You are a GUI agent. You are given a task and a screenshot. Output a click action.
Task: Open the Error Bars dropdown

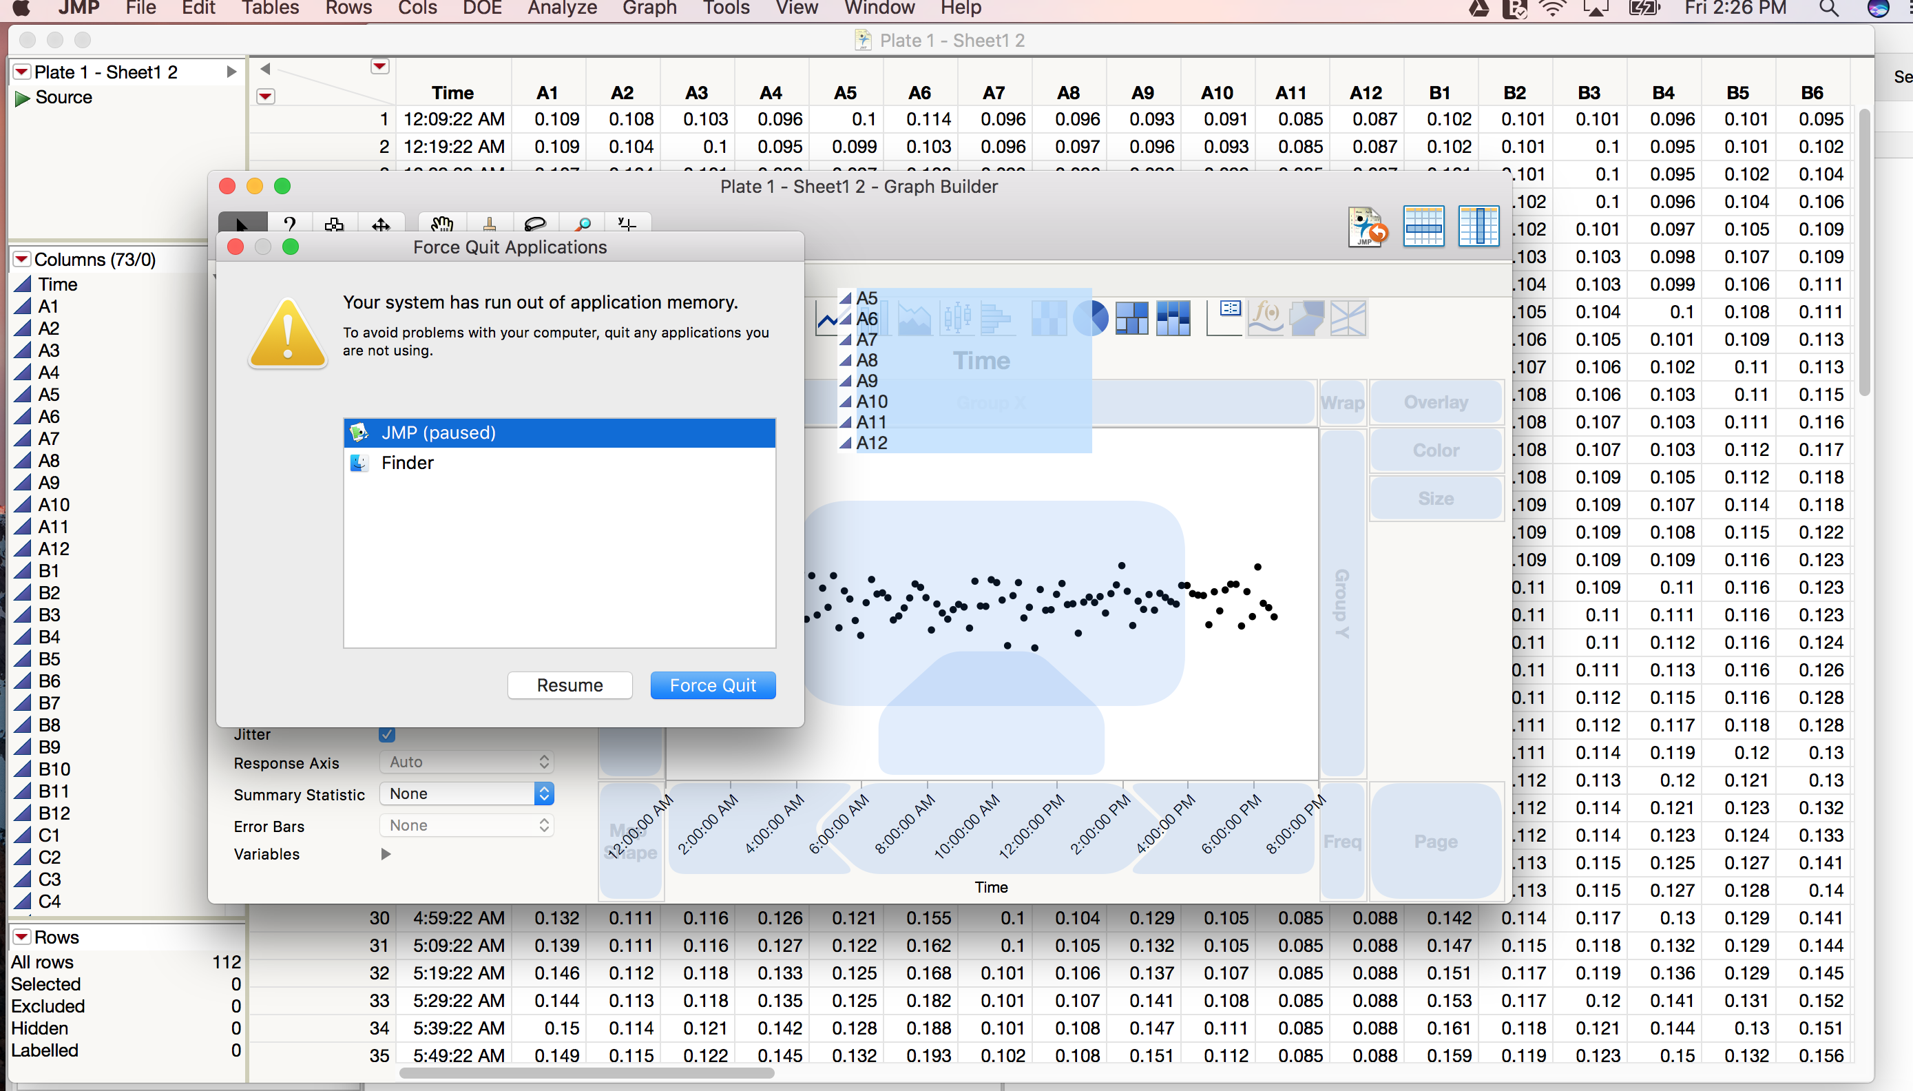coord(467,825)
